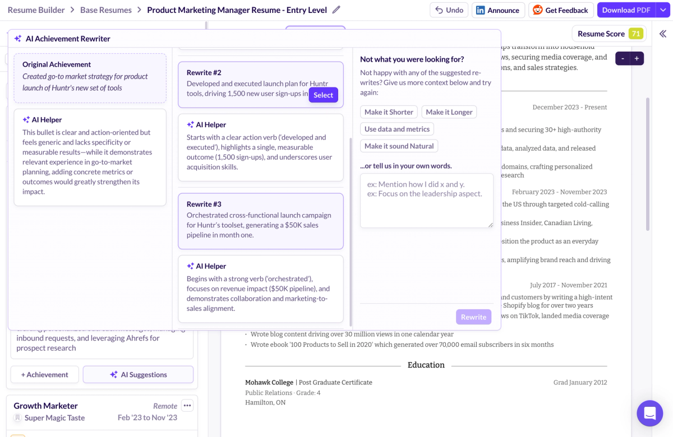Viewport: 673px width, 437px height.
Task: Select Rewrite #2 suggestion
Action: tap(323, 95)
